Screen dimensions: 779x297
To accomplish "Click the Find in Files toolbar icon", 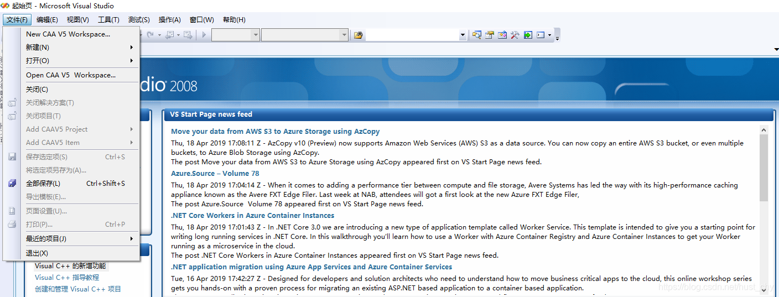I will (358, 35).
